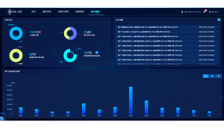
Task: Expand the 配电系统 dropdown menu
Action: [47, 12]
